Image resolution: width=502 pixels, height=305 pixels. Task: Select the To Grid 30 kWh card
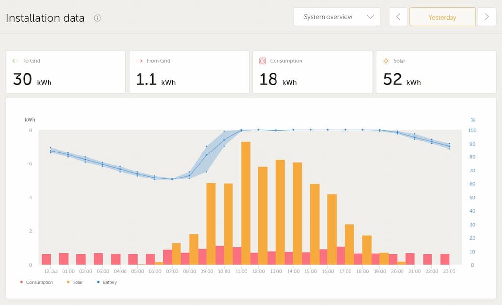point(66,72)
